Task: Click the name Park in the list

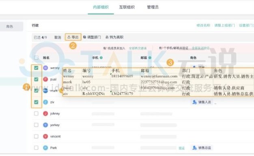Action: pos(54,148)
